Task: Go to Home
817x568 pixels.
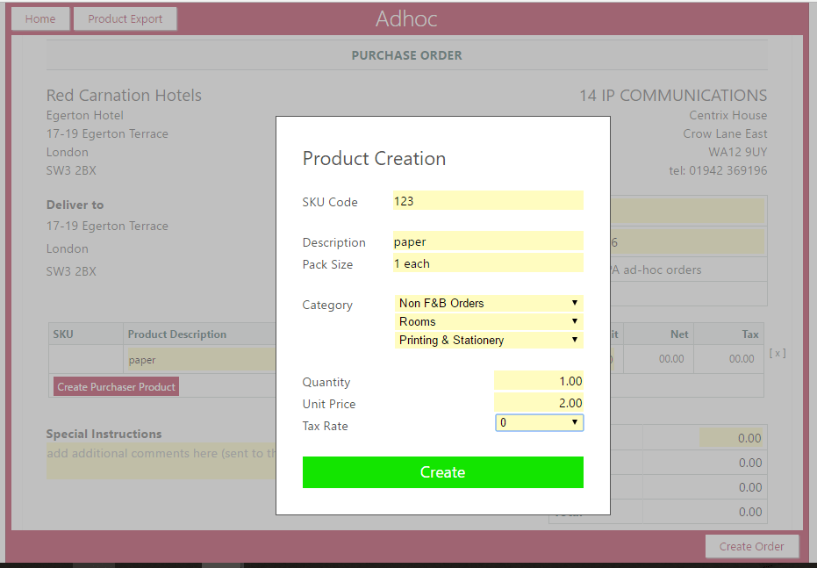Action: (40, 18)
